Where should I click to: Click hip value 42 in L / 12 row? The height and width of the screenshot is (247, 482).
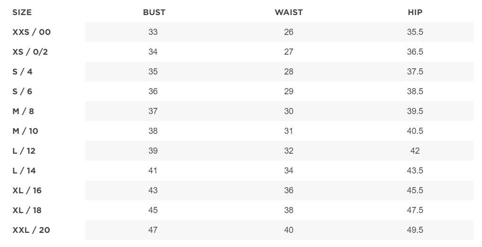[415, 151]
